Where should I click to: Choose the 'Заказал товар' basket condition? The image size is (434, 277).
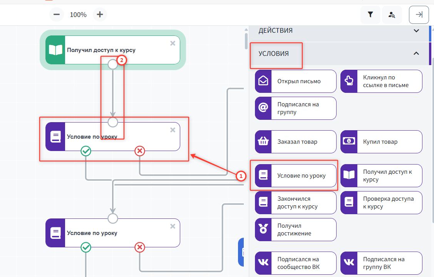click(295, 142)
